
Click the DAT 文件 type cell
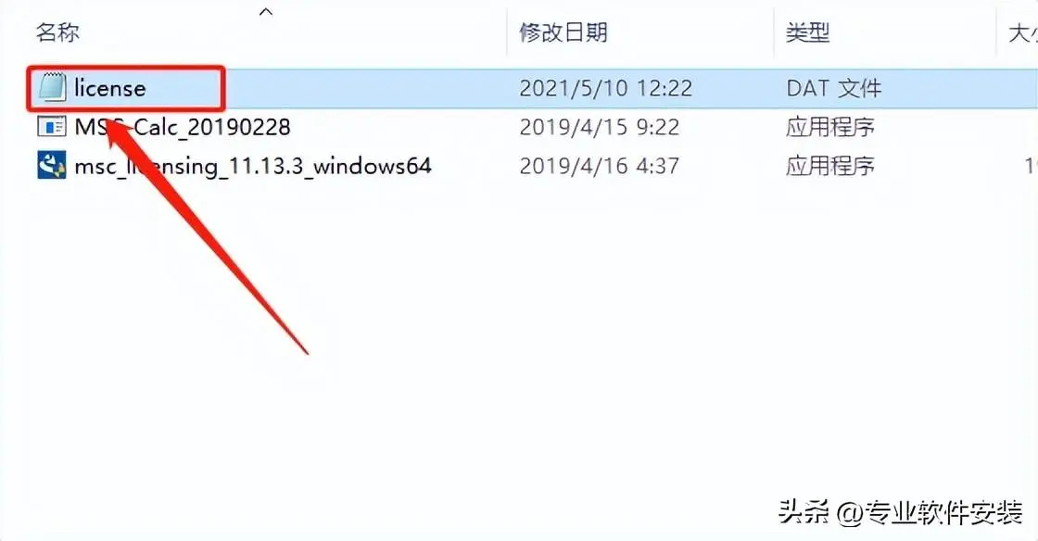[x=834, y=88]
